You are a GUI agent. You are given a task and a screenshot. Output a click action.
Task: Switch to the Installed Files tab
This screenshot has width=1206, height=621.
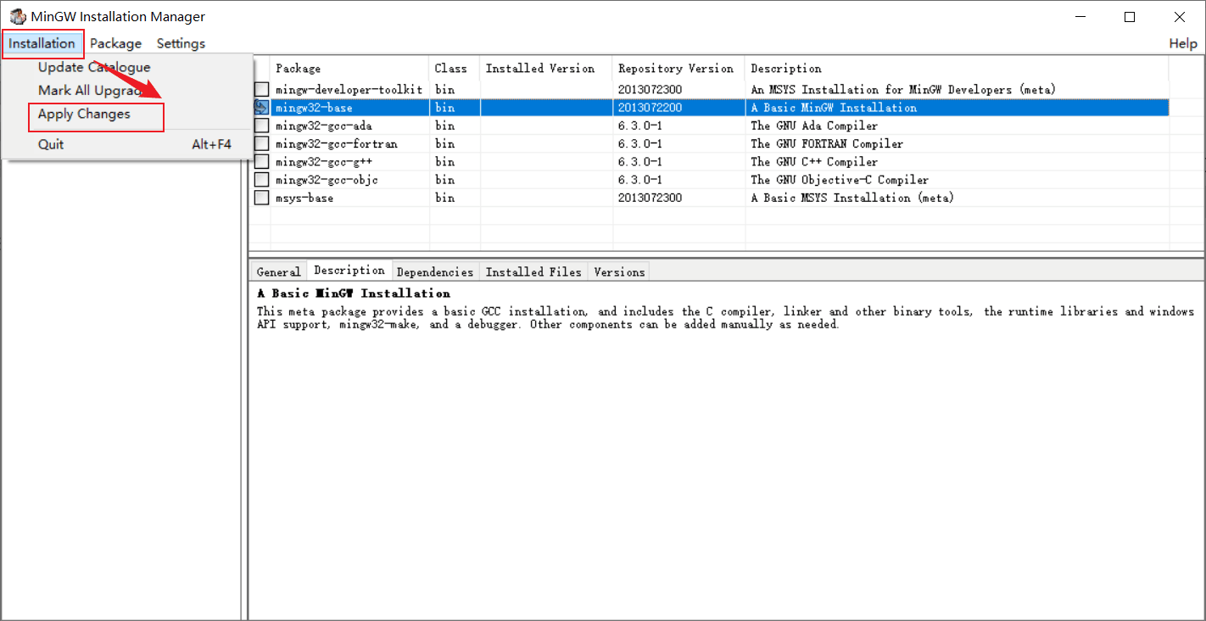point(533,271)
